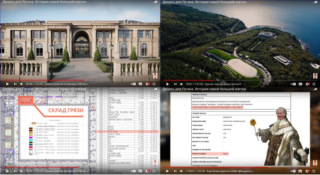Click the 'PRODUCT DETAILS' section header
The height and width of the screenshot is (175, 320).
click(200, 95)
